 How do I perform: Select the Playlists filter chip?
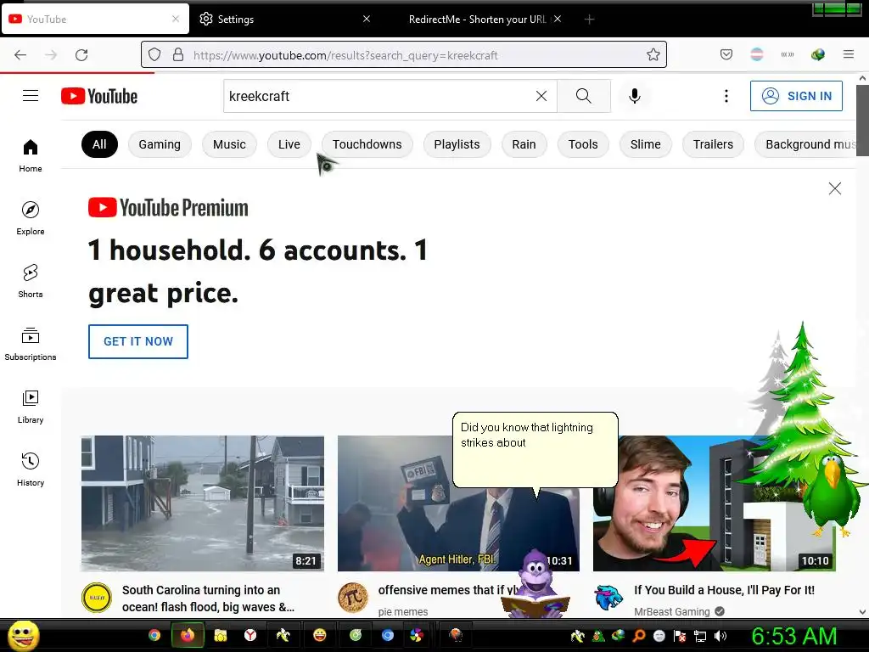tap(457, 144)
